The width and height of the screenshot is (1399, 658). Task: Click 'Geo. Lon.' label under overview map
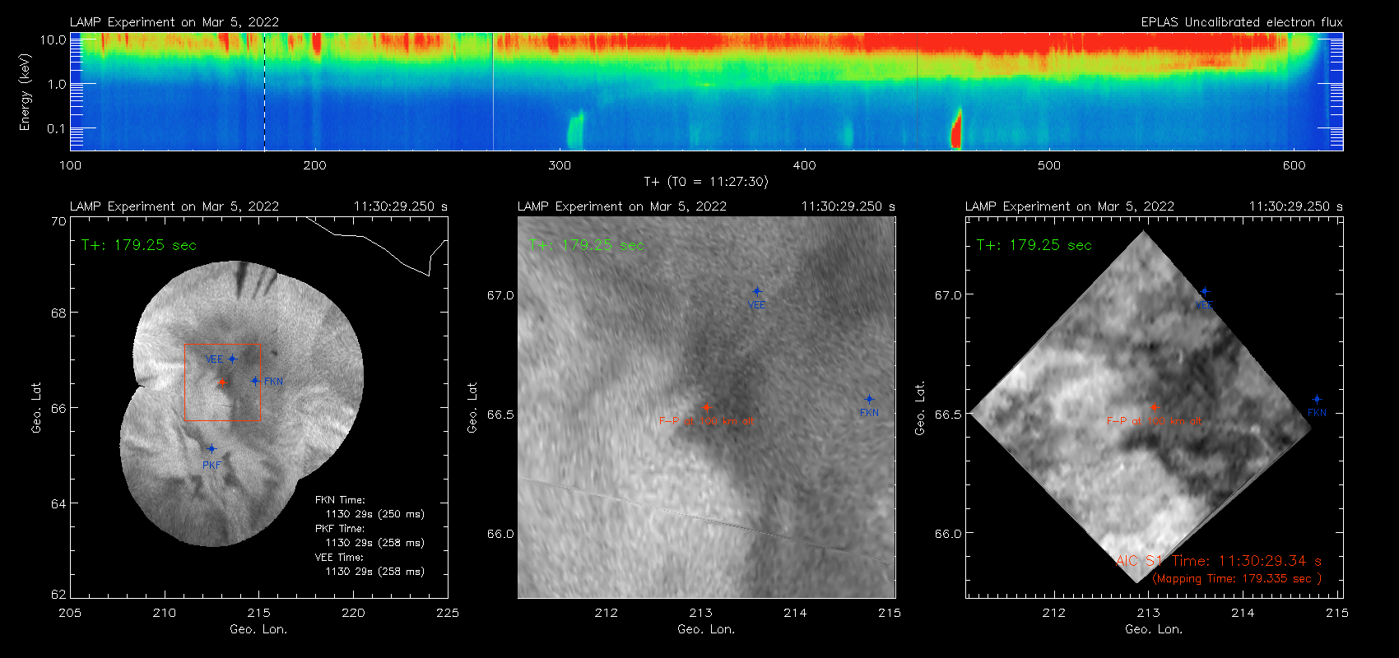[258, 629]
